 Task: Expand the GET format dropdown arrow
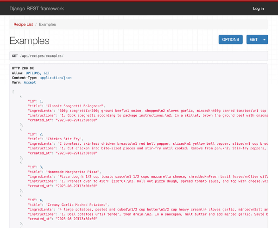click(x=265, y=39)
